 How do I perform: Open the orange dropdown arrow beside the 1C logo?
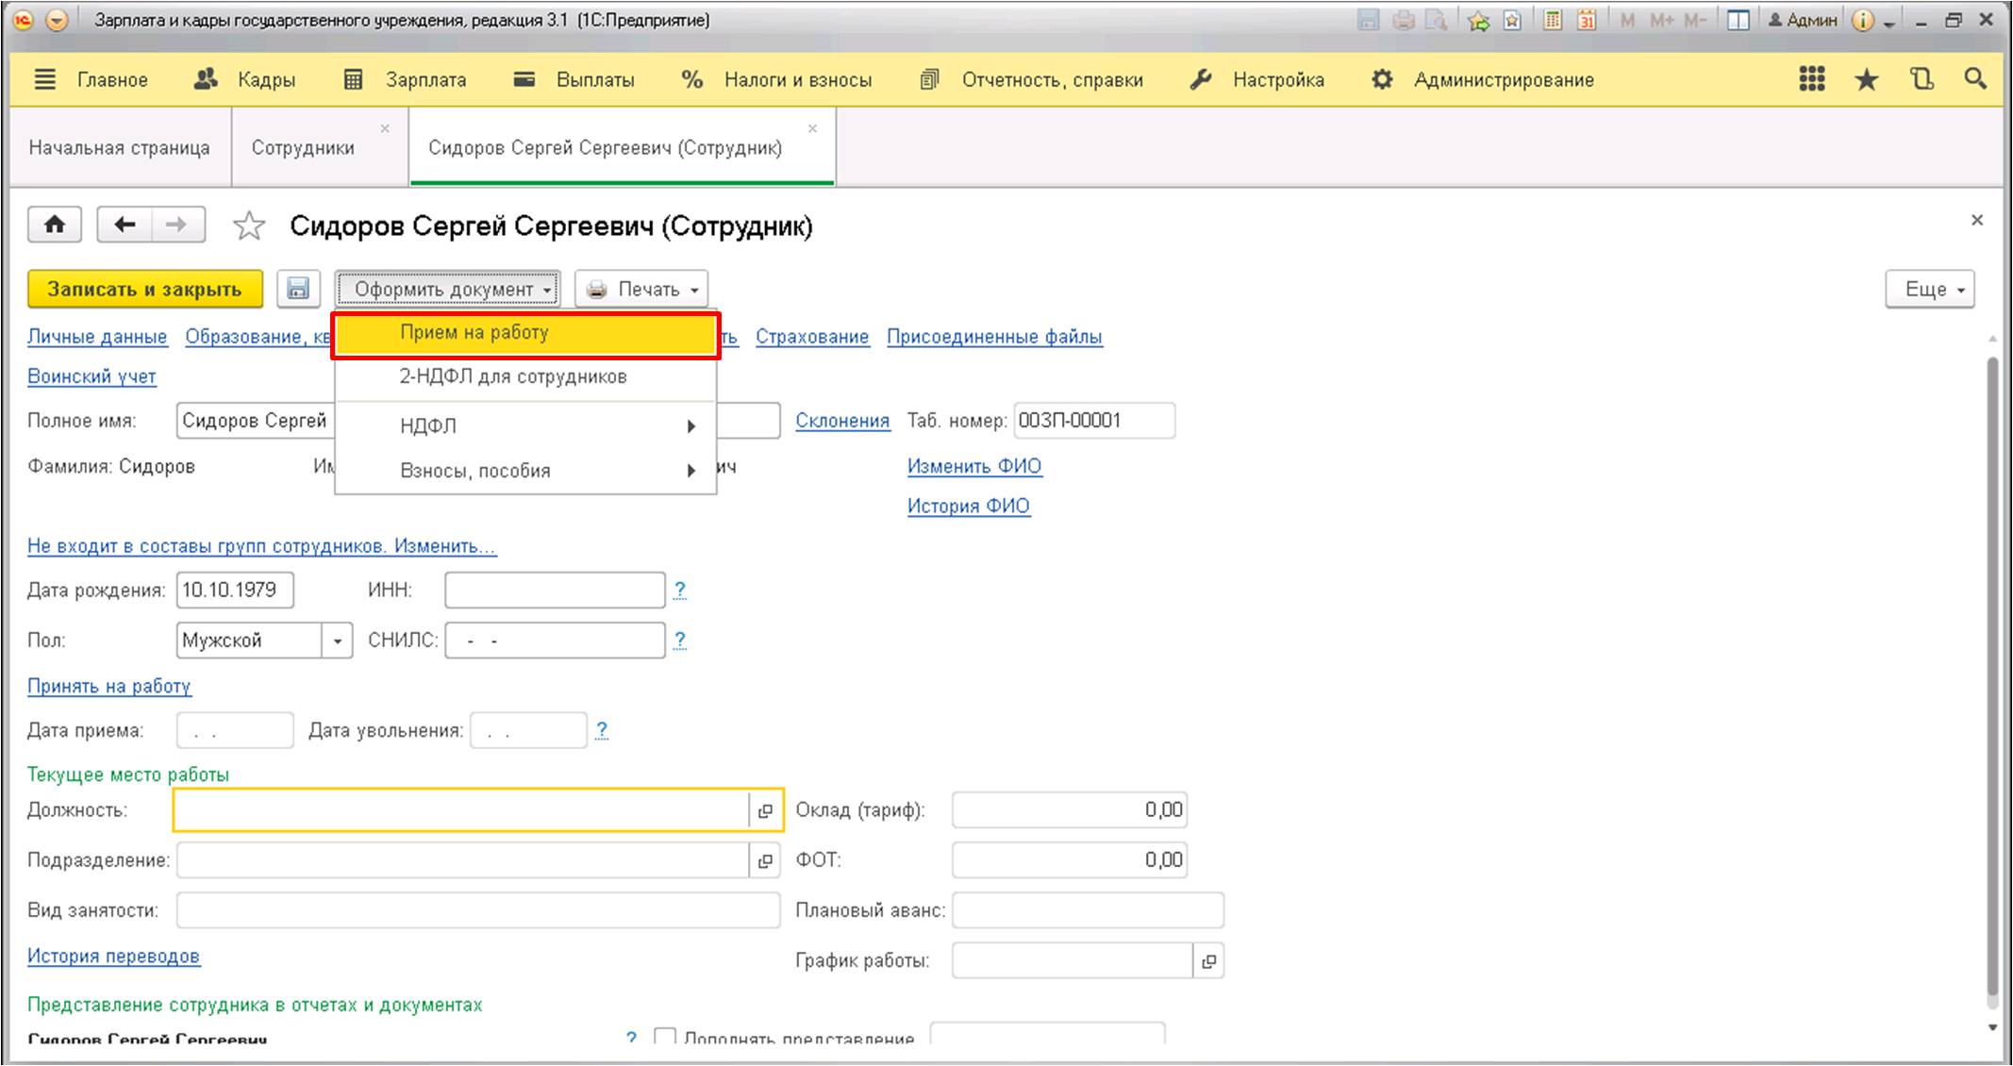click(x=57, y=20)
